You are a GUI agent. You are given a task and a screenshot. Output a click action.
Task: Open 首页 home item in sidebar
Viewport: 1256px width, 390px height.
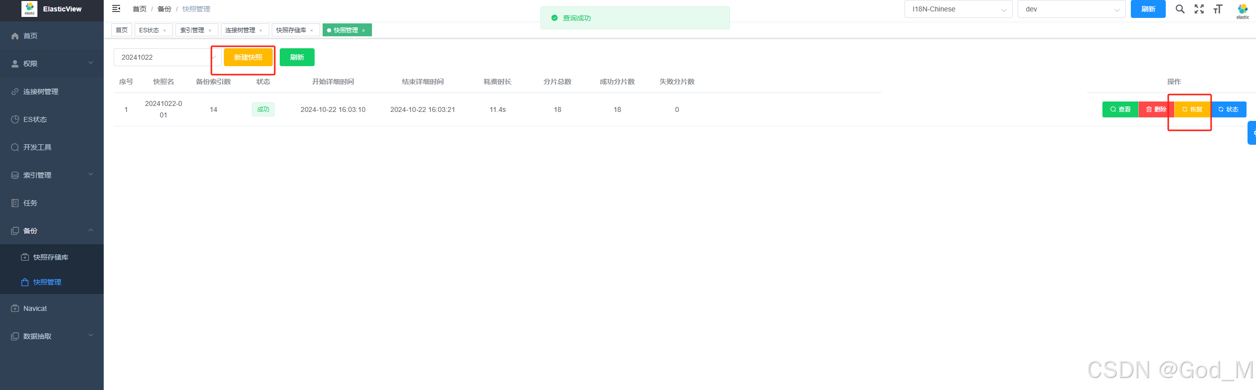(x=52, y=36)
